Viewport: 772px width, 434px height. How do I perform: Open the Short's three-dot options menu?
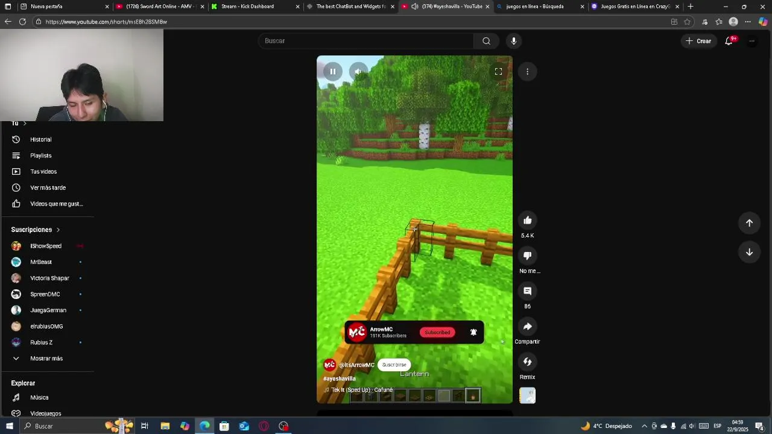(527, 72)
